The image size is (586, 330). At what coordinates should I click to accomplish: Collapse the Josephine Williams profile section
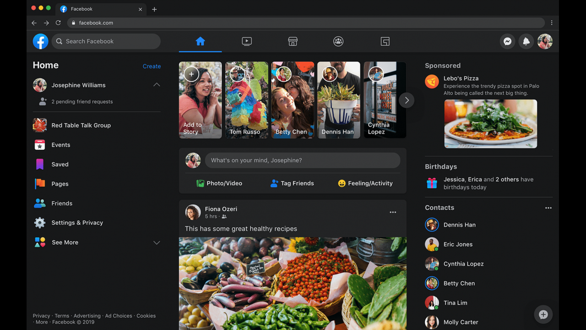(157, 85)
